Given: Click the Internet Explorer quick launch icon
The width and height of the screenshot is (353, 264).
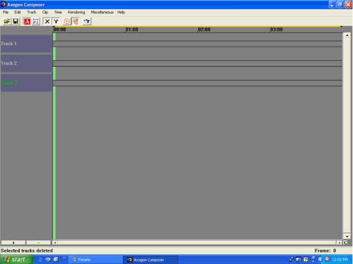Looking at the screenshot, I should 40,260.
